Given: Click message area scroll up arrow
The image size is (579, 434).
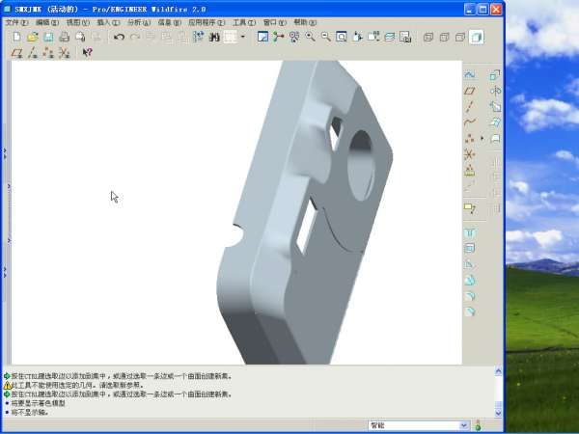Looking at the screenshot, I should tap(498, 371).
